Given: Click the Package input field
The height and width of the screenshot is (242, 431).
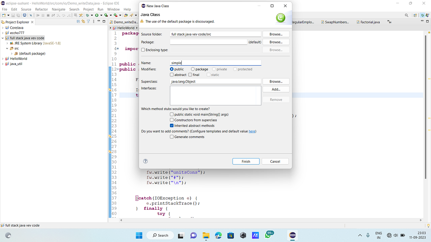Looking at the screenshot, I should (209, 42).
